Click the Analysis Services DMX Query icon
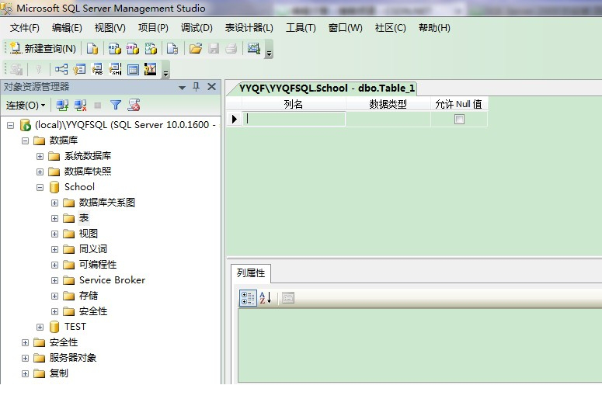This screenshot has width=602, height=399. 133,48
